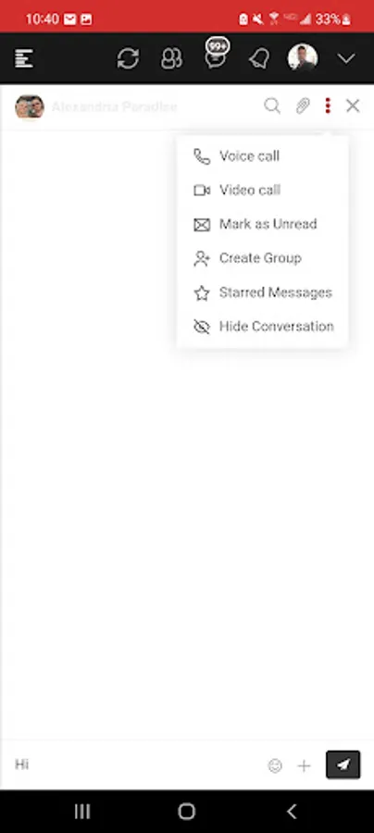Tap the plus add attachment icon

[304, 765]
